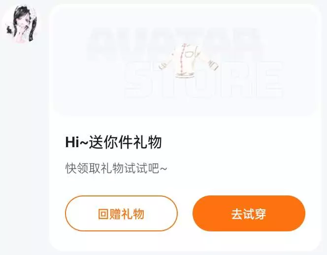Select the Hi~送你件礼物 title

tap(113, 142)
